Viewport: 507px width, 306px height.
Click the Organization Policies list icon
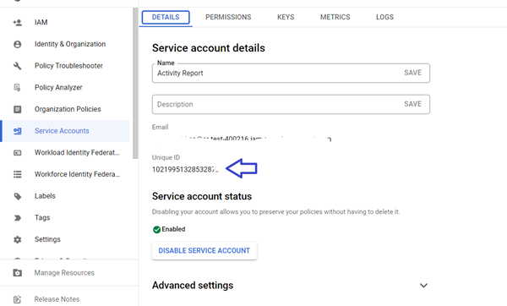[18, 109]
